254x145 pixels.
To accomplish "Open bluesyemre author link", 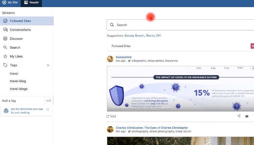I will click(x=123, y=57).
